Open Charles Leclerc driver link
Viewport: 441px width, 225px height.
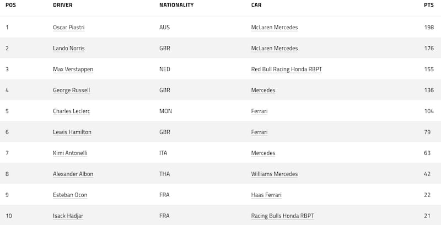tap(72, 111)
